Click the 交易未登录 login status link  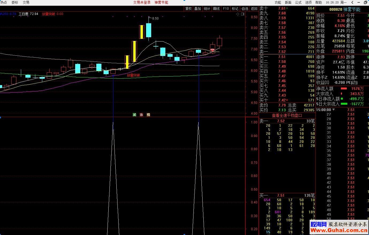(x=142, y=2)
